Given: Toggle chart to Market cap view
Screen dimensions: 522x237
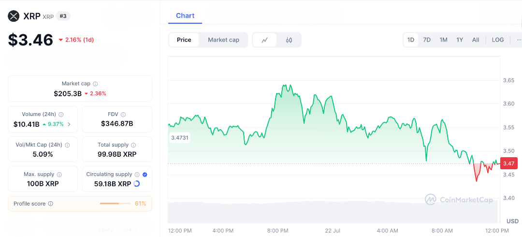Looking at the screenshot, I should click(223, 40).
